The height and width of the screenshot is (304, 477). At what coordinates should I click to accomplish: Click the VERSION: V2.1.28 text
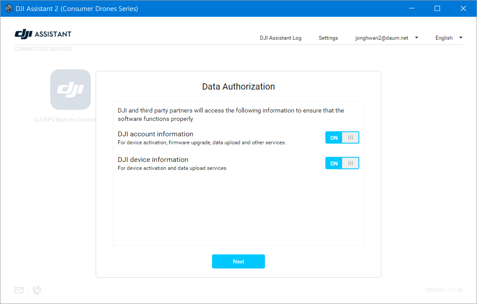(443, 290)
